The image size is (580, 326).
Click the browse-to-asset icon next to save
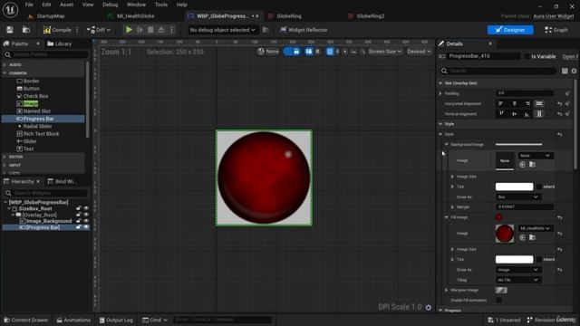click(x=26, y=30)
